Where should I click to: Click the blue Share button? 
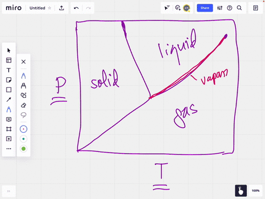click(x=205, y=8)
